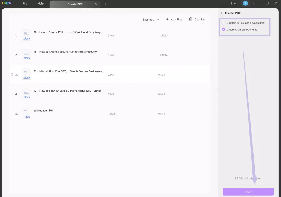Open the three-dots menu on row 3

[201, 74]
